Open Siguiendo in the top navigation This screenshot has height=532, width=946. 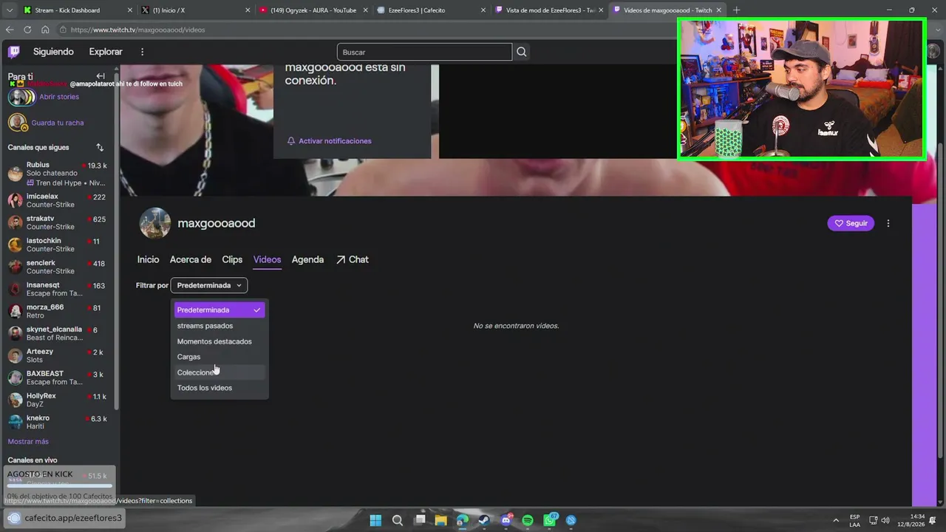[53, 52]
